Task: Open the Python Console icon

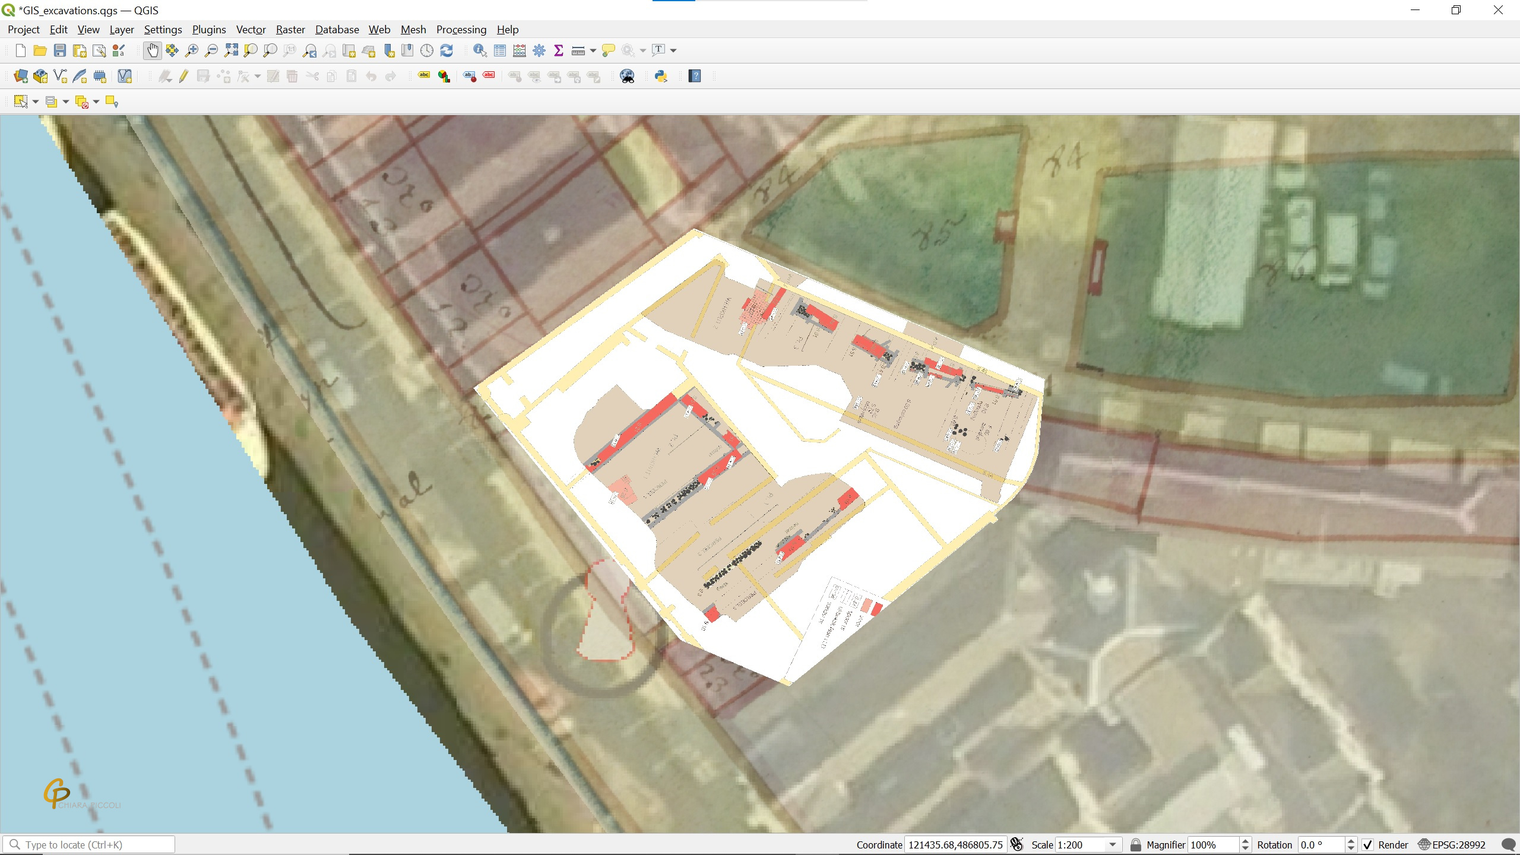Action: click(x=661, y=76)
